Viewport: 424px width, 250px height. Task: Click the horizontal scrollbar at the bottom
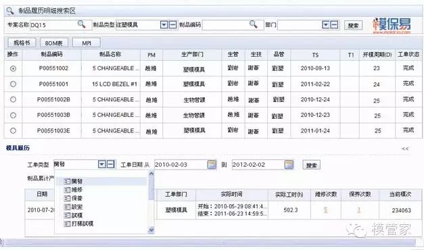coord(210,243)
